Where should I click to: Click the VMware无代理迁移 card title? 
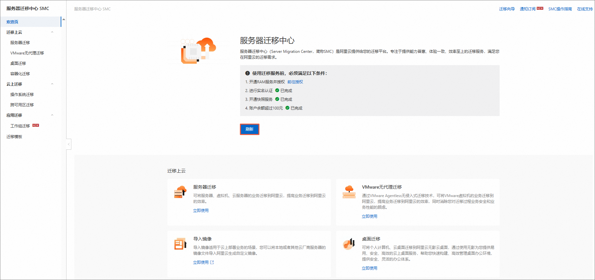click(x=382, y=187)
